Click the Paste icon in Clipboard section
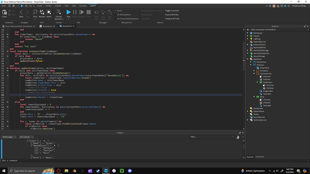 tap(4, 13)
